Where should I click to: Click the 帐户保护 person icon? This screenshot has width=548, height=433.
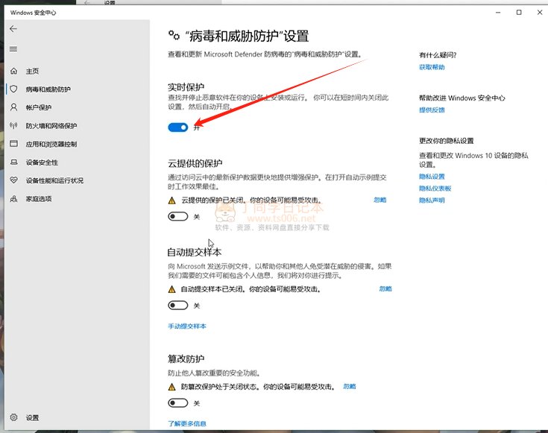13,107
